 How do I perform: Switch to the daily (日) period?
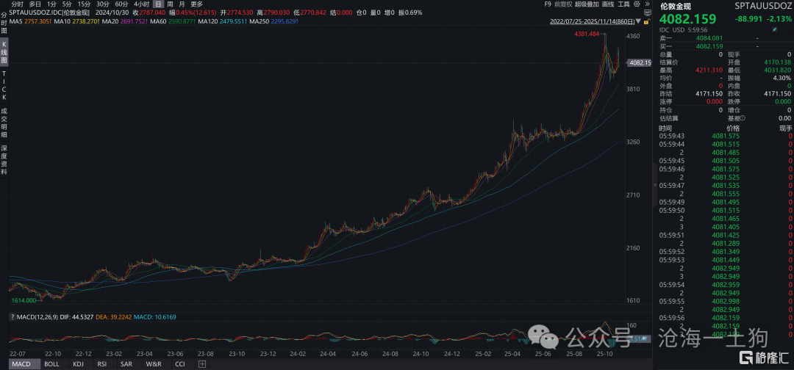coord(157,4)
